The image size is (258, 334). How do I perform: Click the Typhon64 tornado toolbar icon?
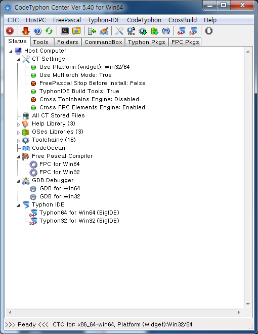click(182, 31)
